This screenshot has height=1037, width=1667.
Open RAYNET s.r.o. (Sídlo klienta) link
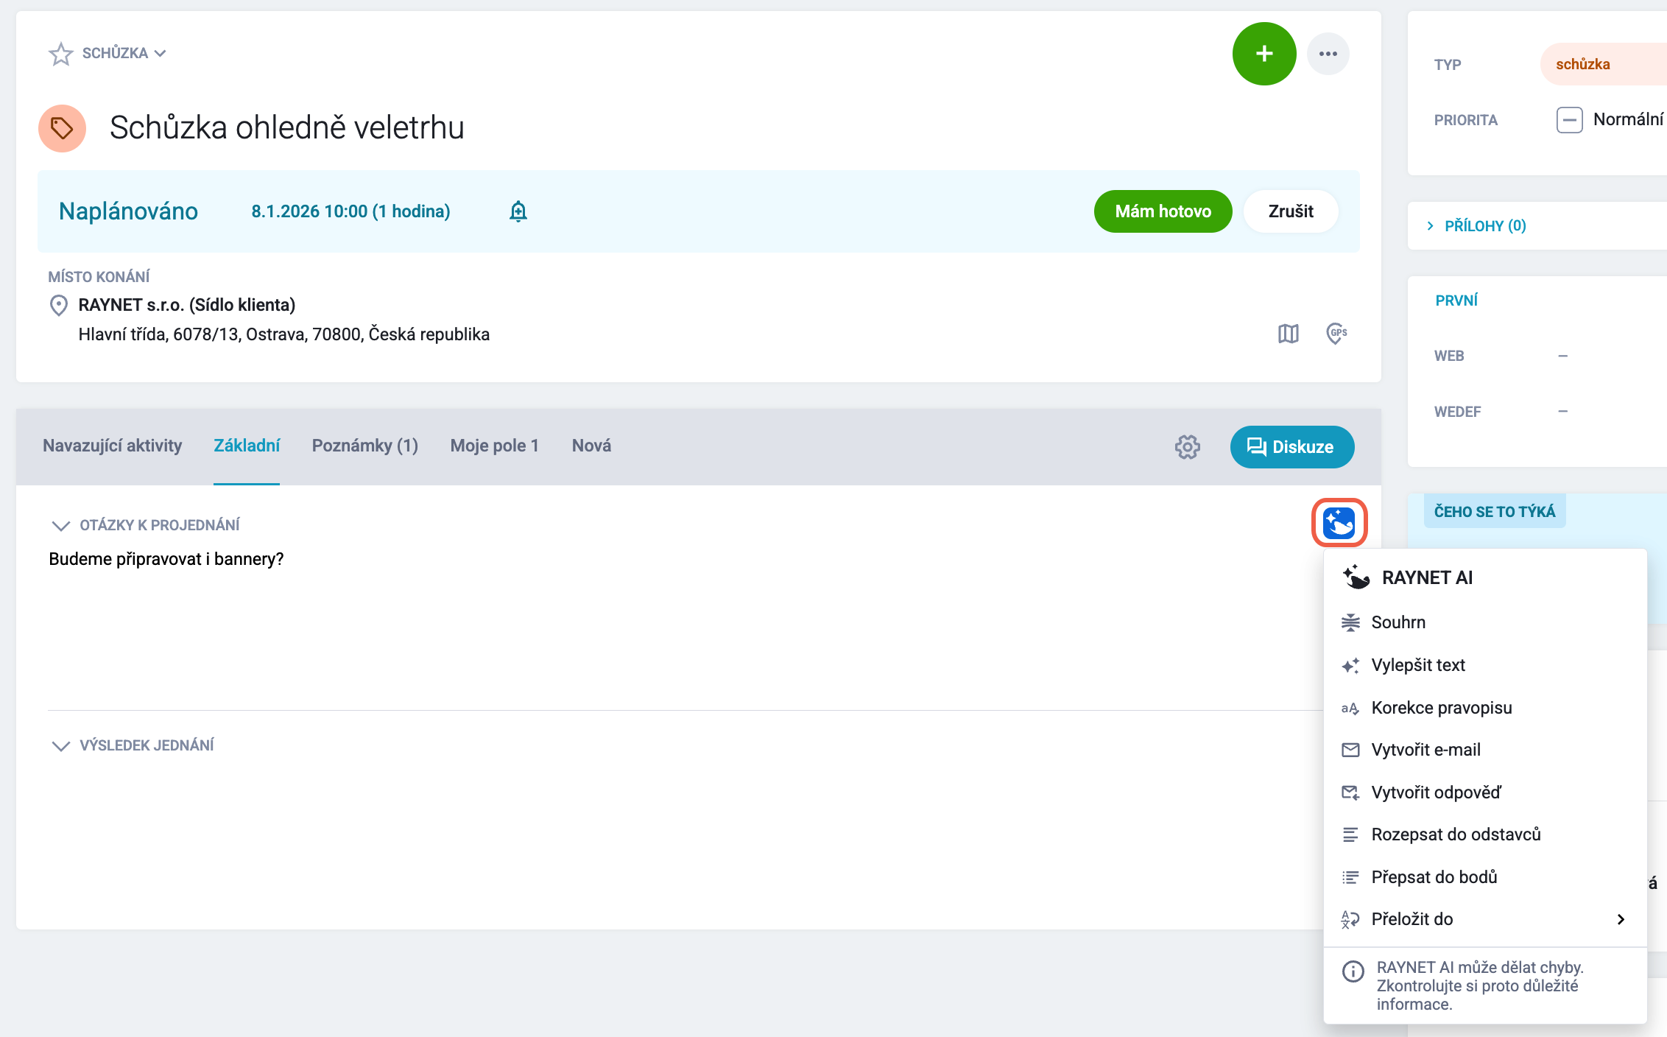click(x=186, y=305)
